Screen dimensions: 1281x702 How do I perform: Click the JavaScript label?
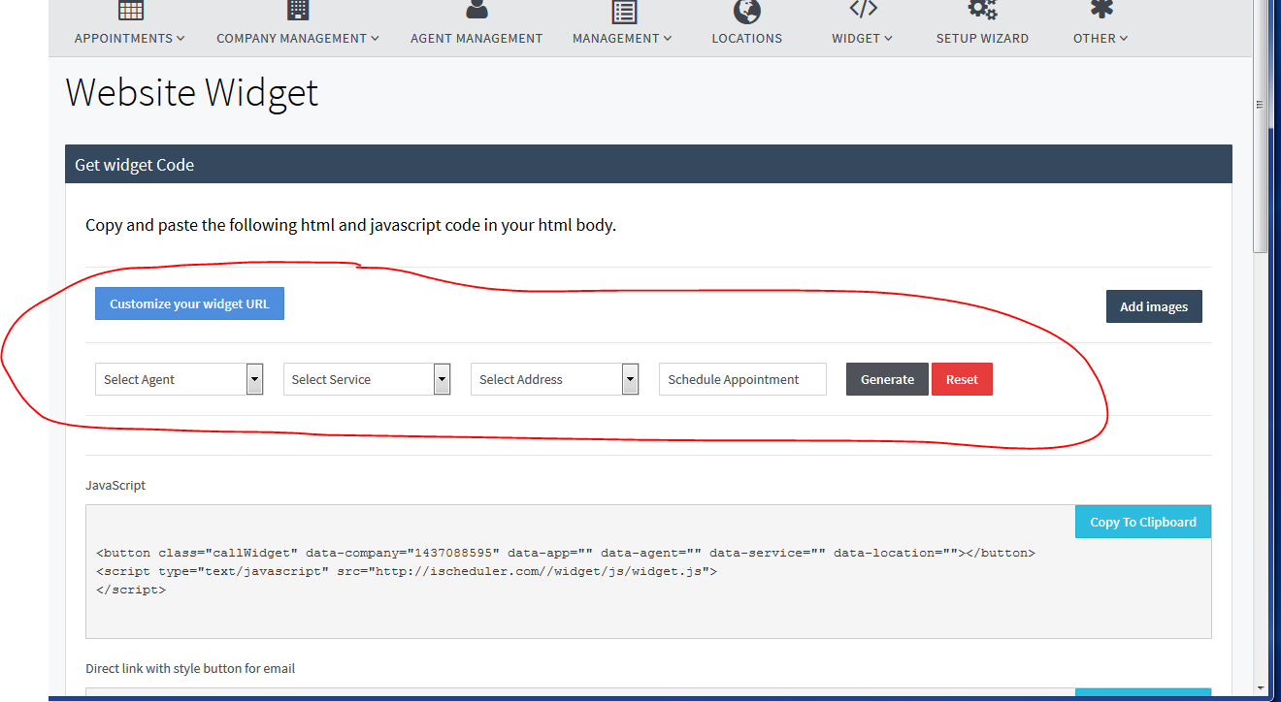pos(115,485)
